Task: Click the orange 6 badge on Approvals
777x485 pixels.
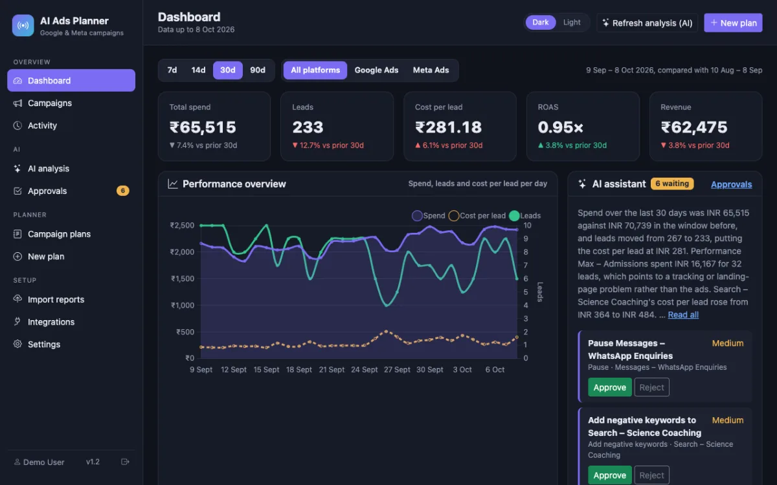Action: click(122, 191)
